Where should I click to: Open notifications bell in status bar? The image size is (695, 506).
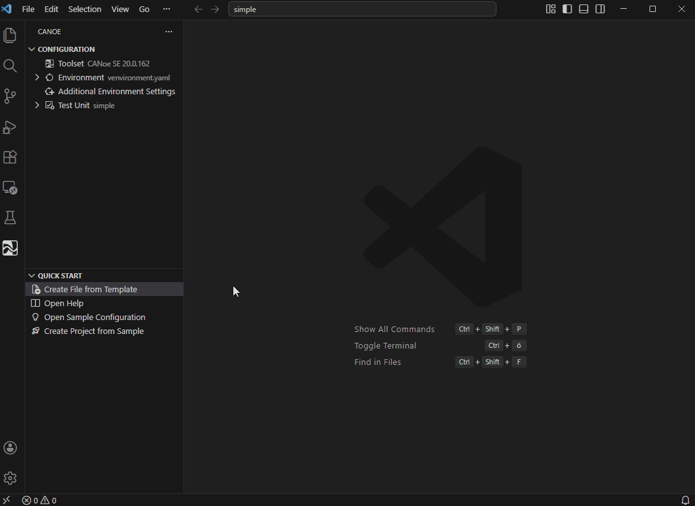click(686, 500)
